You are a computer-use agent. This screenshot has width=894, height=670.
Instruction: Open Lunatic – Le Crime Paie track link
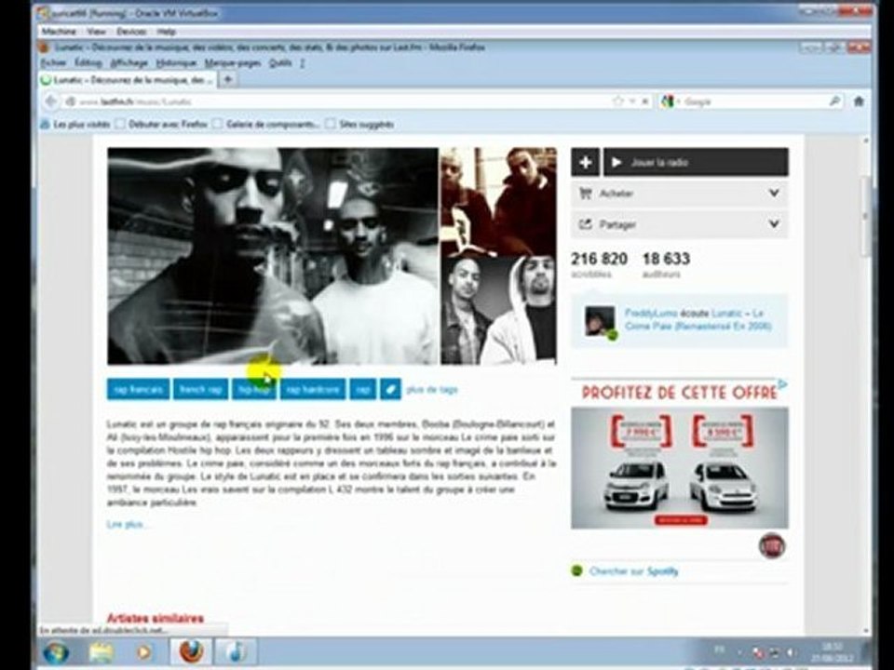(699, 319)
